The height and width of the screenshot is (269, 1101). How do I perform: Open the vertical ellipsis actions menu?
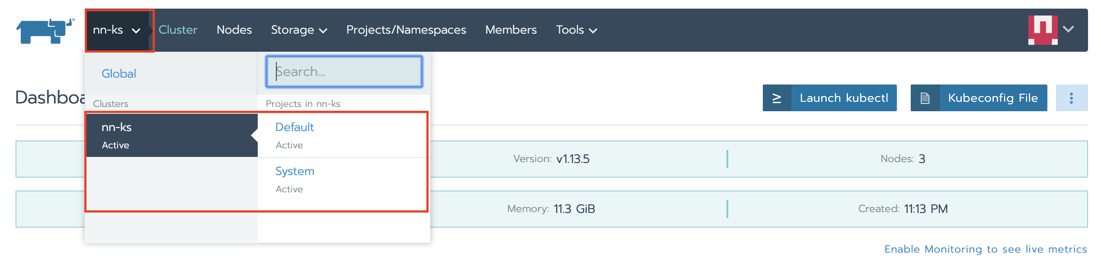(x=1071, y=98)
